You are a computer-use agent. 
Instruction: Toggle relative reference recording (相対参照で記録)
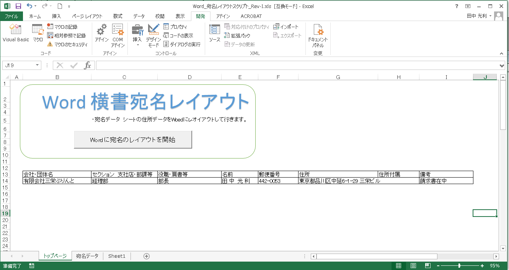click(67, 36)
